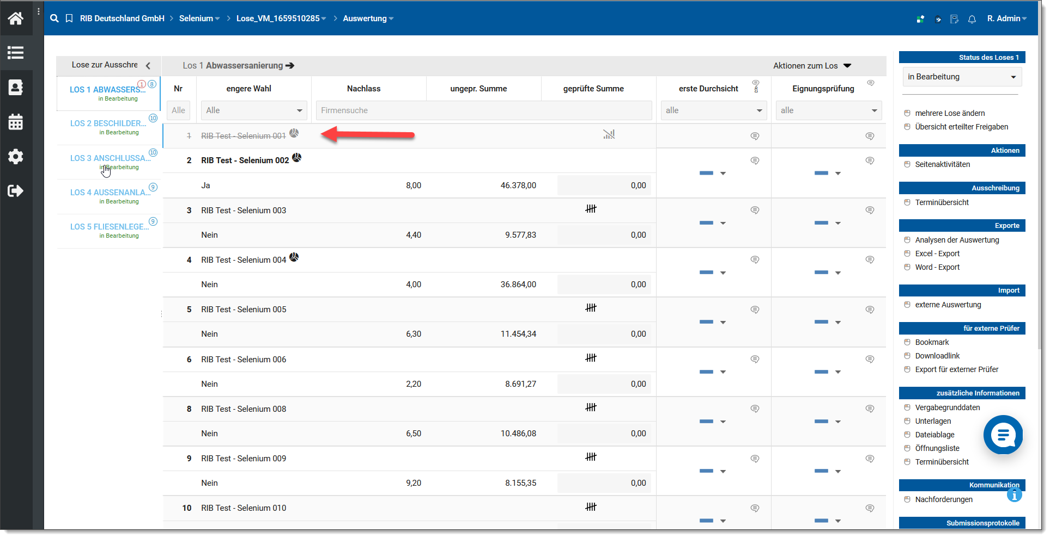The height and width of the screenshot is (538, 1050).
Task: Toggle eye icon in Eignungsprüfung column header
Action: click(x=870, y=83)
